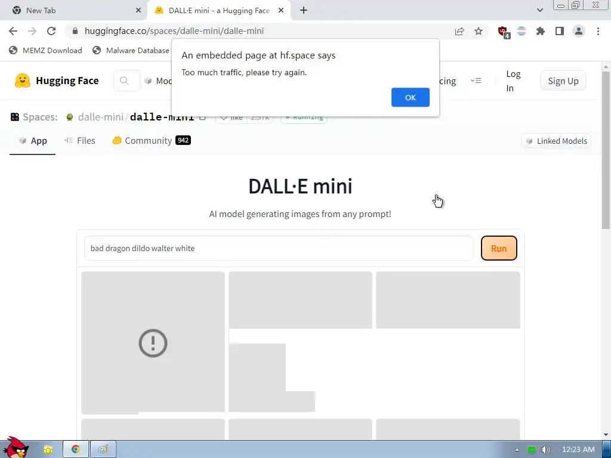Expand the tab search chevron
611x458 pixels.
[x=539, y=10]
